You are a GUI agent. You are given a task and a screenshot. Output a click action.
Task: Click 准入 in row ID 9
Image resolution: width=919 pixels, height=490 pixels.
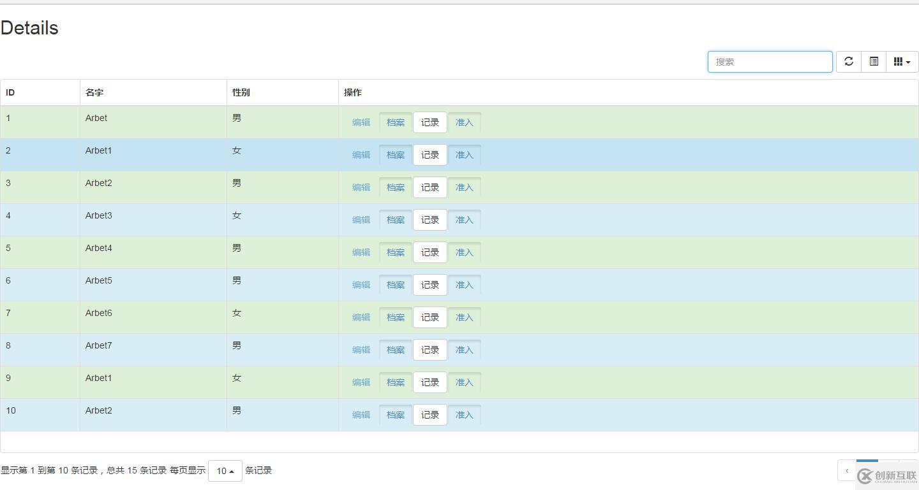click(x=465, y=382)
